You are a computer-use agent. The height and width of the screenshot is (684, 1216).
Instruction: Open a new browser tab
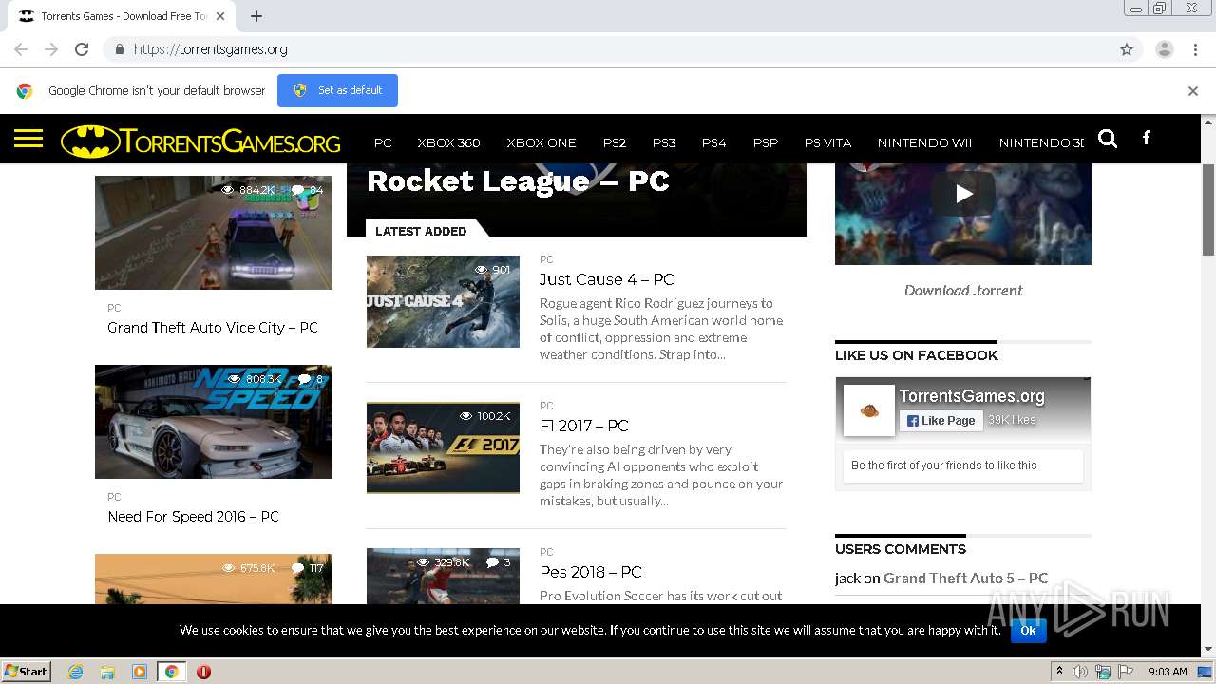coord(256,16)
